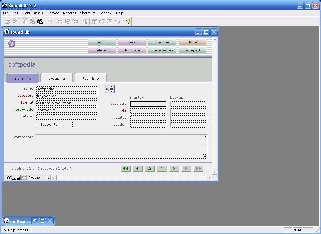Switch to the grouping tab
The width and height of the screenshot is (321, 234).
pos(57,78)
